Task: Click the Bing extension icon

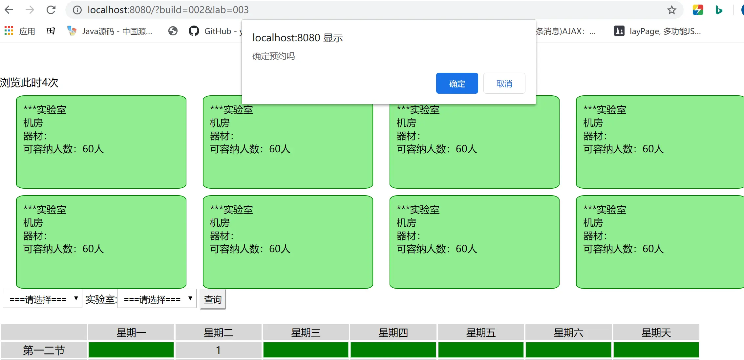Action: [719, 10]
